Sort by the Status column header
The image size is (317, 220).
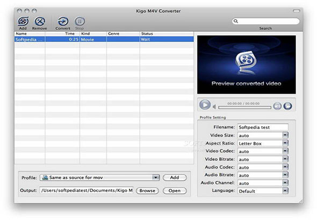click(167, 34)
